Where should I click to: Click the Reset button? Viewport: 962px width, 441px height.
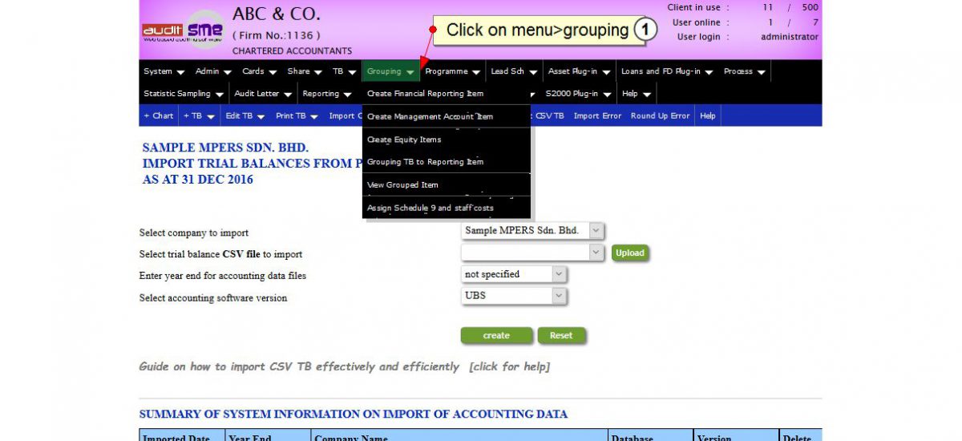point(561,335)
